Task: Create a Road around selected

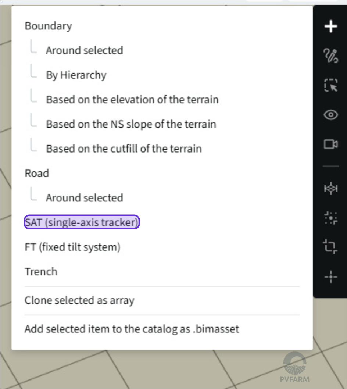Action: pos(84,198)
